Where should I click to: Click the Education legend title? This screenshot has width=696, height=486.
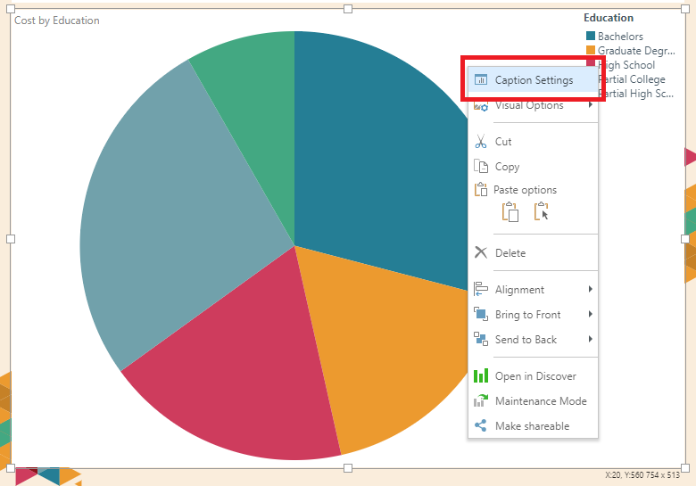pos(609,18)
